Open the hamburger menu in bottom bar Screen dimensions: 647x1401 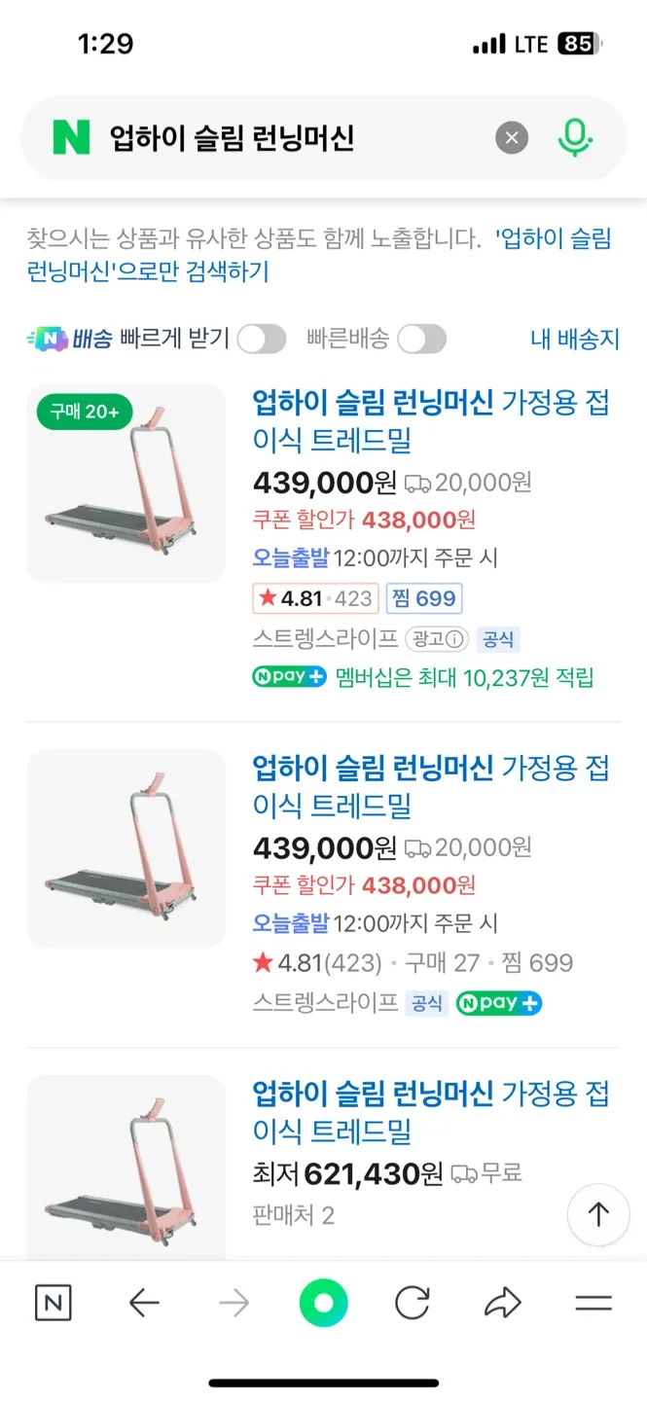tap(593, 1303)
